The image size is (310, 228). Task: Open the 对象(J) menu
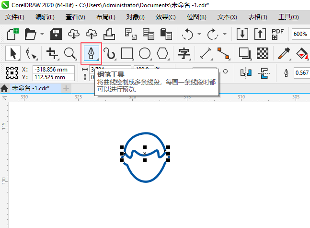point(136,17)
